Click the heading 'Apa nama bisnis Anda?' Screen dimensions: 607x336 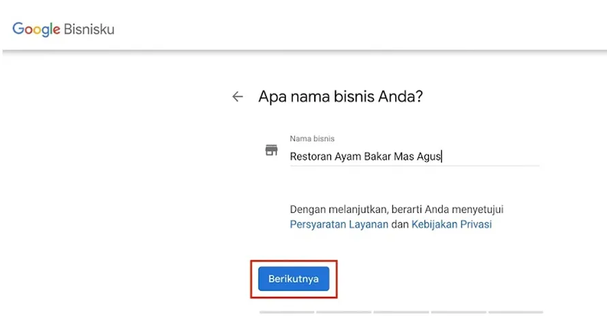[x=341, y=97]
